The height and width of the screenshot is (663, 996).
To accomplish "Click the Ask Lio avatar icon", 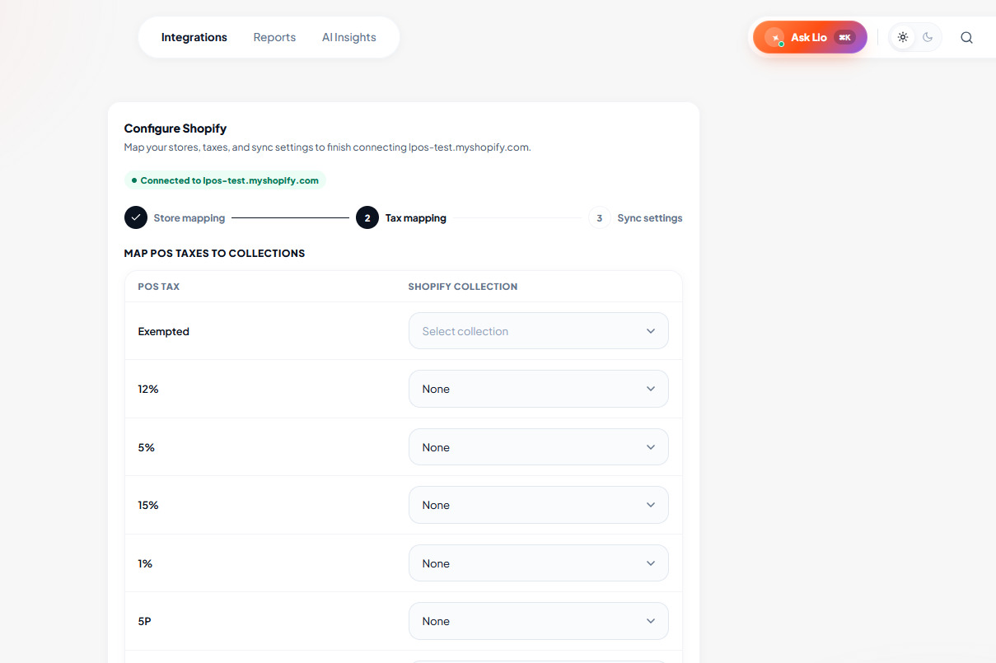I will pos(774,37).
